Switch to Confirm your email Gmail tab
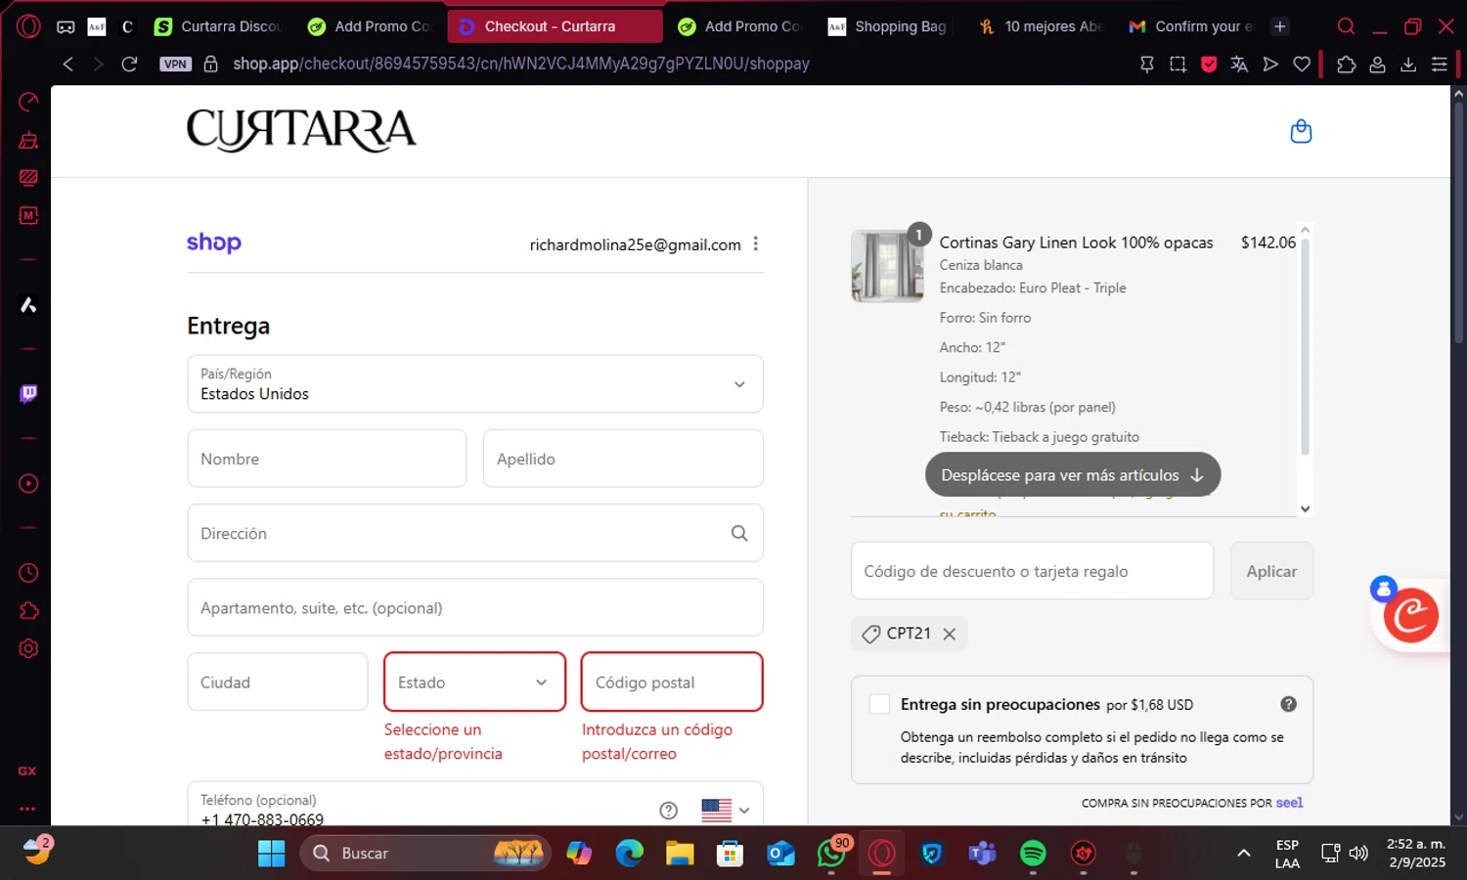Screen dimensions: 1467x880 [x=1190, y=26]
